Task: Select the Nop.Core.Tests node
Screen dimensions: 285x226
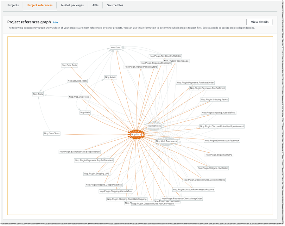Action: point(52,133)
